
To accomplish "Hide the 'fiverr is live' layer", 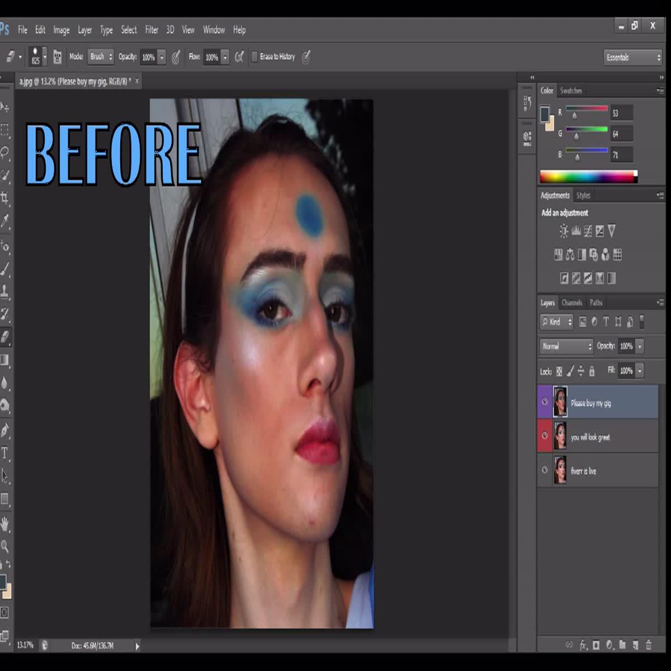I will coord(544,470).
